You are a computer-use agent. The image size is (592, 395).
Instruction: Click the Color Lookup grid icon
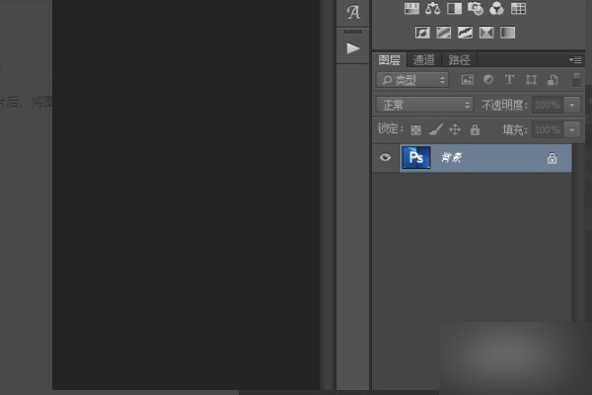[518, 9]
